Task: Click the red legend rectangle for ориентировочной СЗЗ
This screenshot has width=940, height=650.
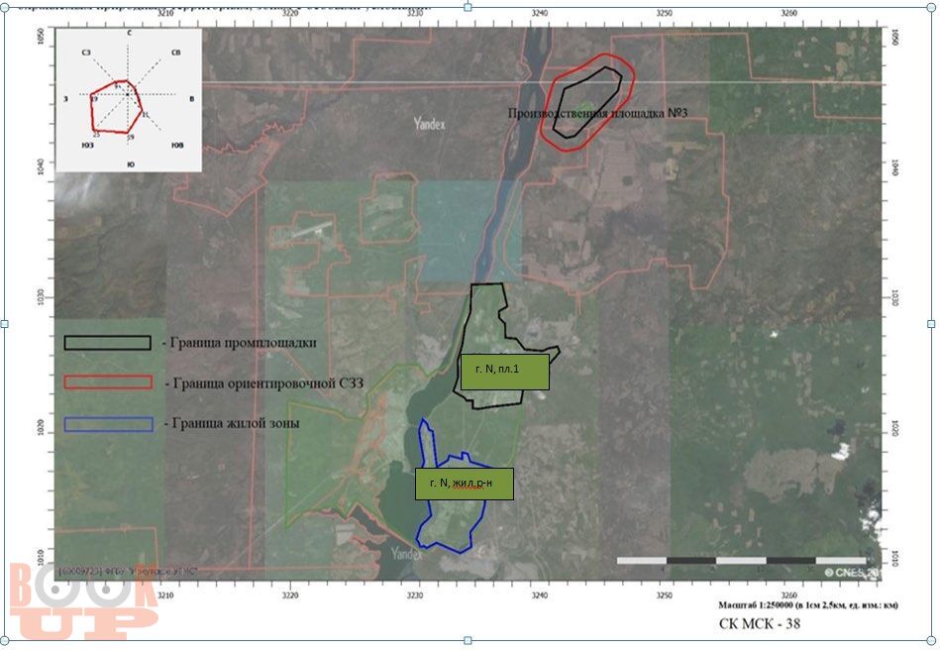Action: pos(108,381)
